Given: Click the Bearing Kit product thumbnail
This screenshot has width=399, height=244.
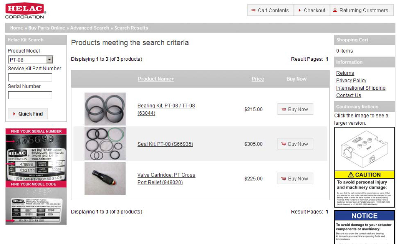Looking at the screenshot, I should [105, 109].
